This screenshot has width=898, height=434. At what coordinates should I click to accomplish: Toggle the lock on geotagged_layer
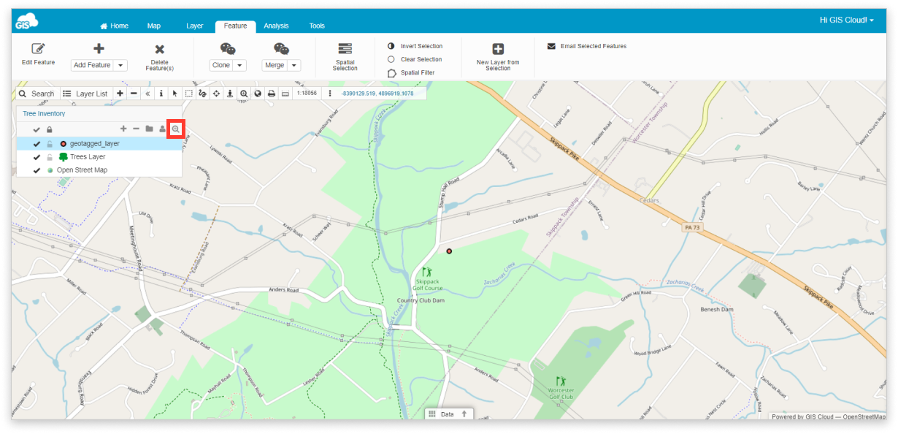coord(49,143)
